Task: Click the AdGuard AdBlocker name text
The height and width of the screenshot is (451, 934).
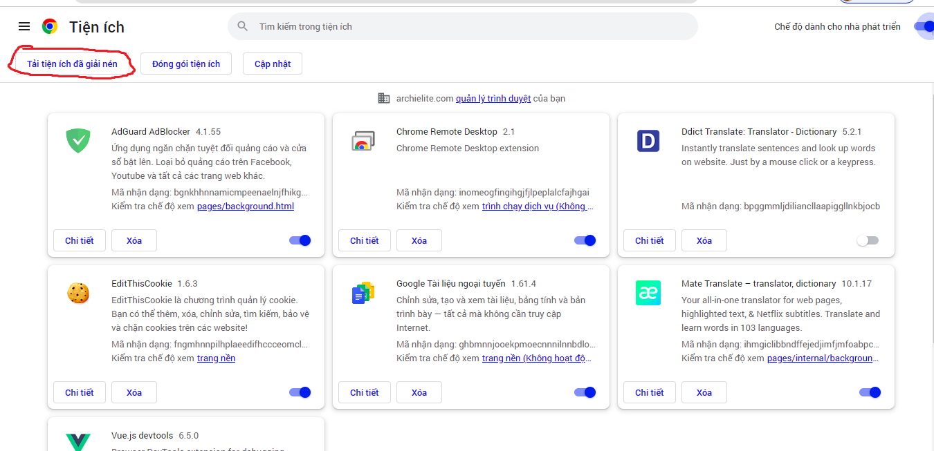Action: (x=151, y=131)
